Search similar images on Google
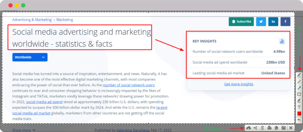 (x=262, y=128)
